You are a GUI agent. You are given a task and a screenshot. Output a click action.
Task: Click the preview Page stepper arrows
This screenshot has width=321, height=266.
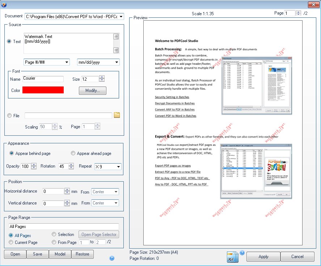coord(298,13)
